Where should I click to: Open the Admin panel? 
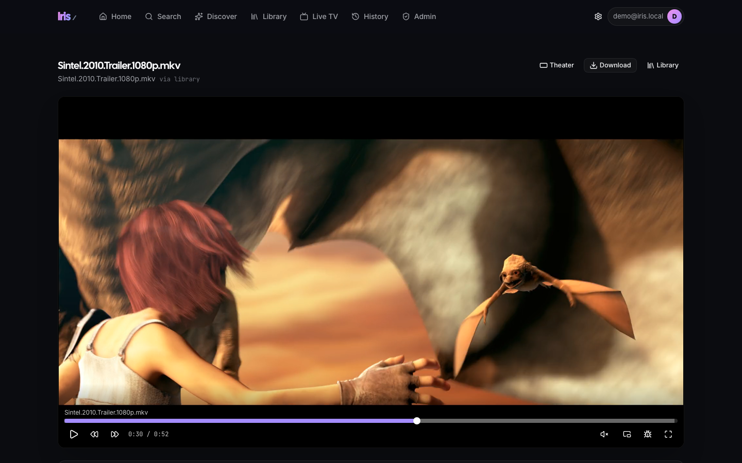tap(419, 16)
